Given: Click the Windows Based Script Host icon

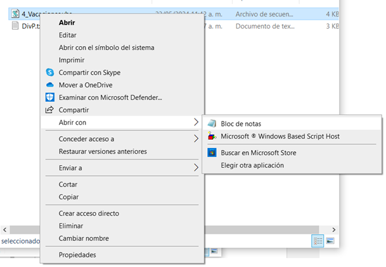Looking at the screenshot, I should [211, 137].
